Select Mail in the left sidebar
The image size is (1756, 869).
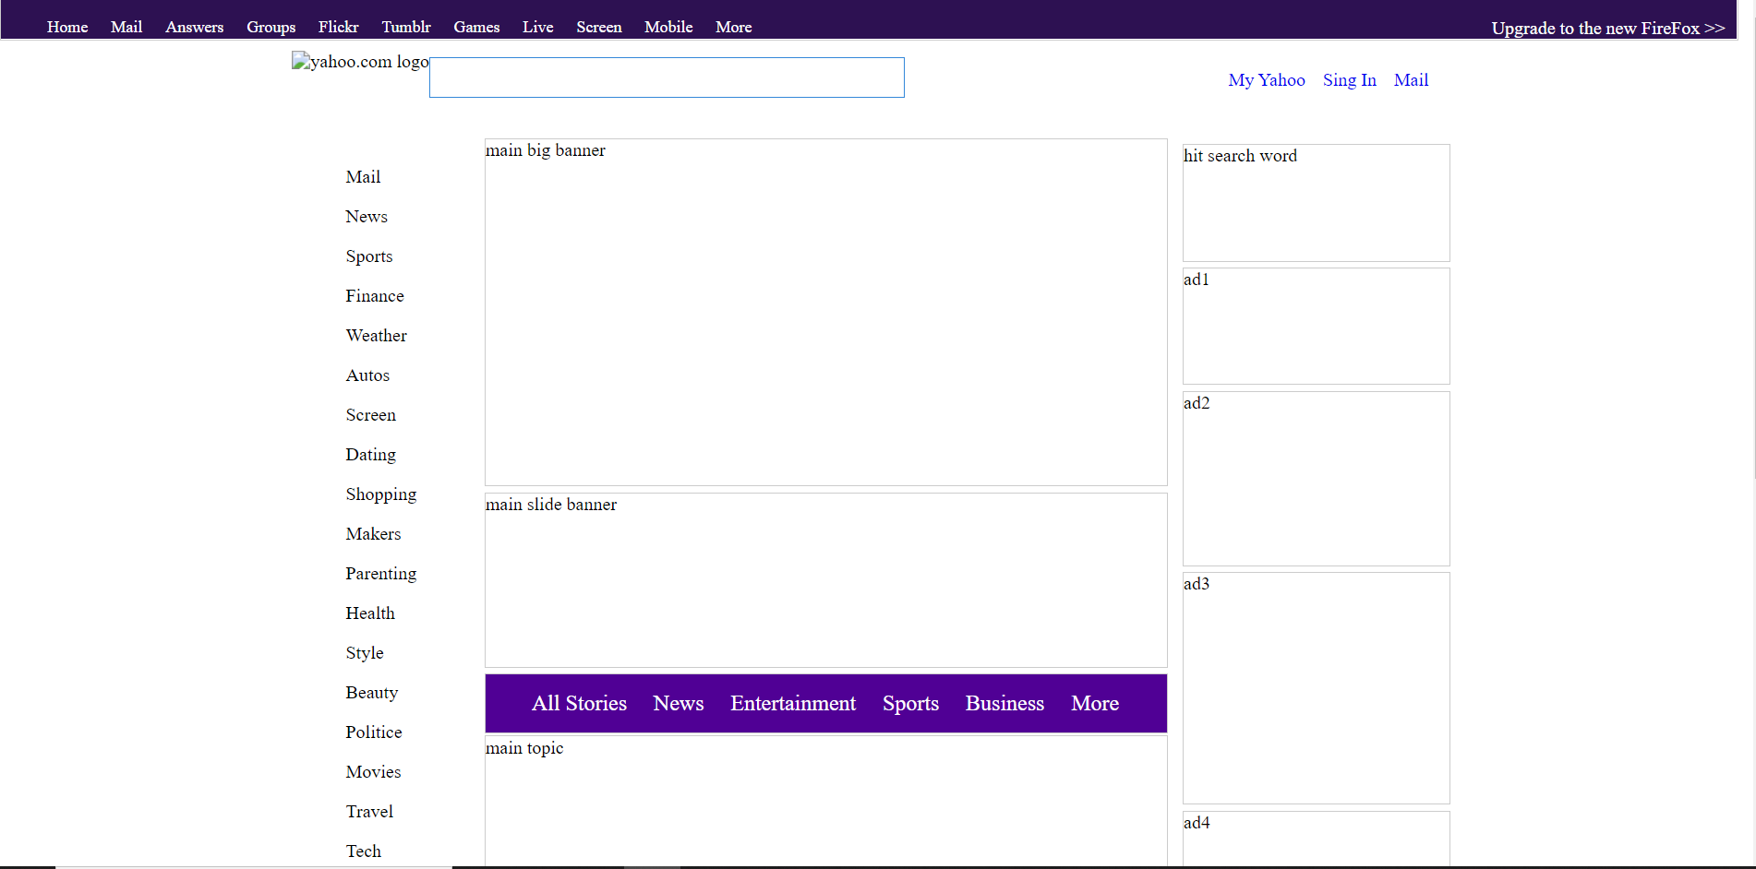[x=363, y=177]
